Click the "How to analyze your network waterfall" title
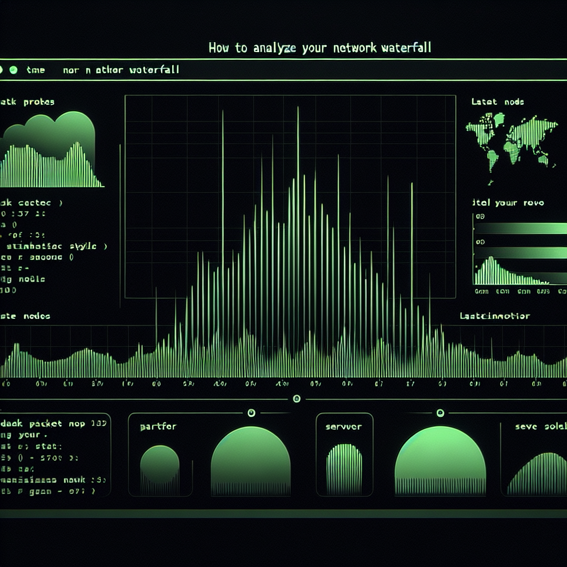Screen dimensions: 567x567 click(x=319, y=48)
